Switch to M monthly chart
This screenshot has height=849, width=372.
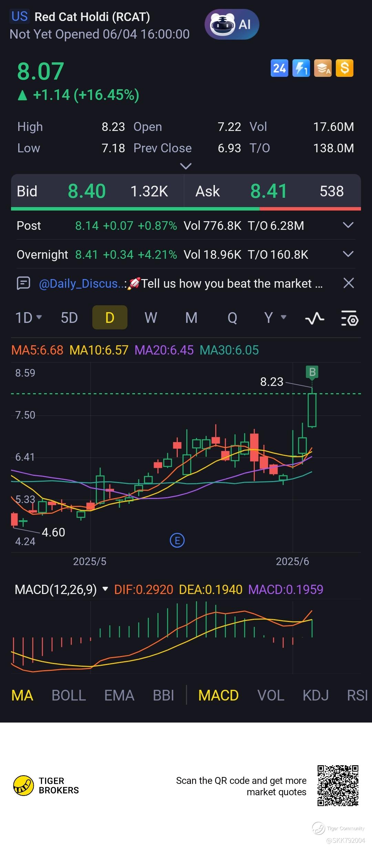click(191, 318)
